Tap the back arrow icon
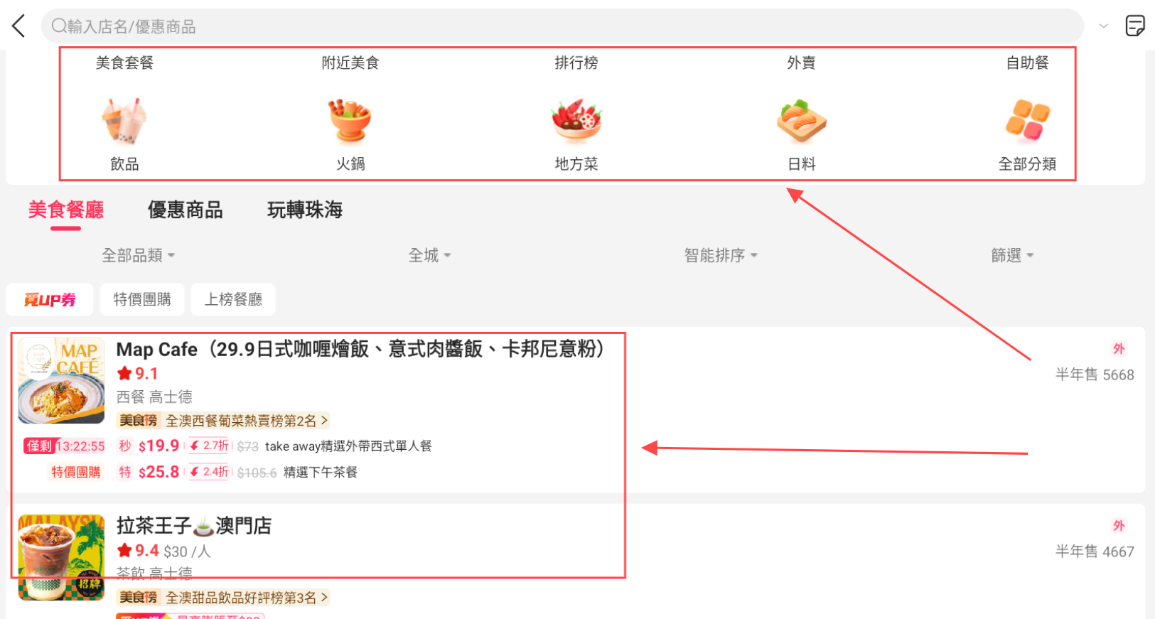The width and height of the screenshot is (1155, 619). click(x=18, y=26)
